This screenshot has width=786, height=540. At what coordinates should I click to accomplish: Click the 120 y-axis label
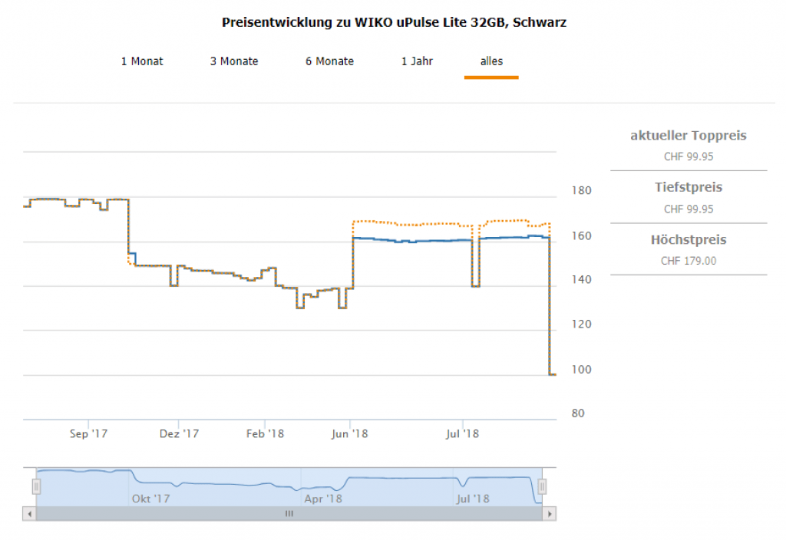click(x=582, y=324)
